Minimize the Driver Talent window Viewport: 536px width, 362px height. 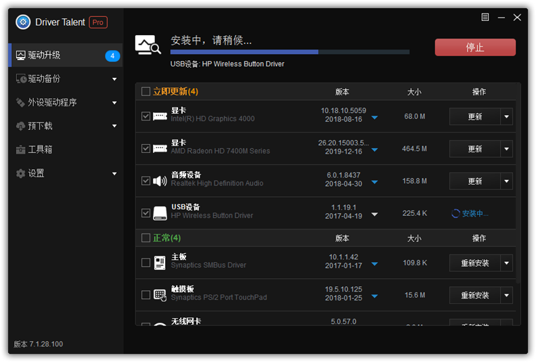tap(501, 17)
